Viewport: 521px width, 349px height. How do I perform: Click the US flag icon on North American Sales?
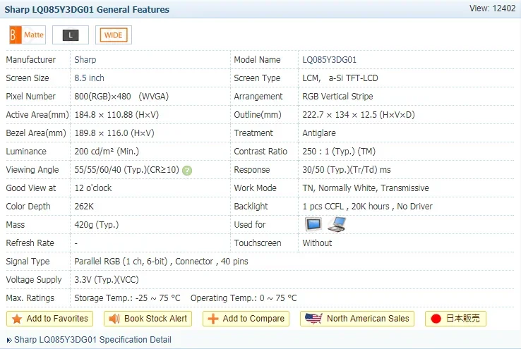tap(313, 319)
